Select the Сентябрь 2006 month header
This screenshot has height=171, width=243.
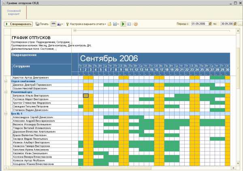tap(154, 59)
